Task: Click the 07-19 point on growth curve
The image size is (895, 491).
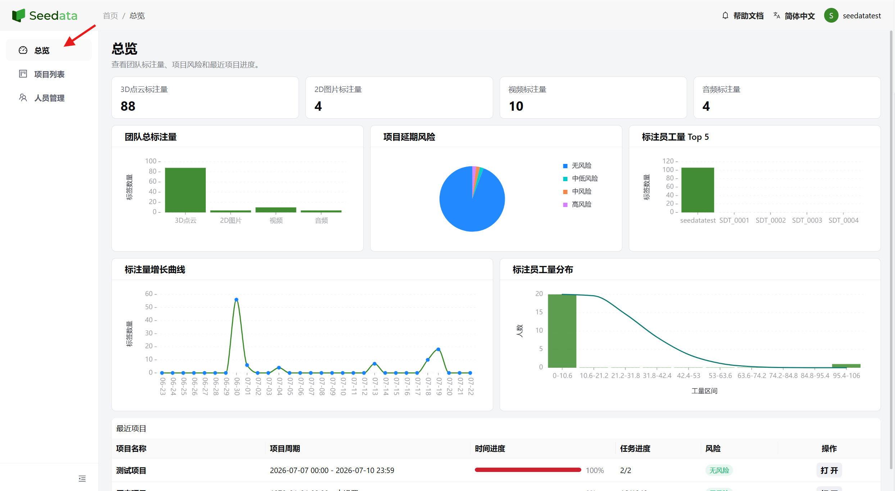Action: coord(438,349)
